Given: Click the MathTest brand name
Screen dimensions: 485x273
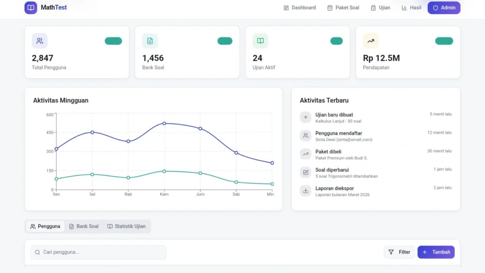Looking at the screenshot, I should [x=54, y=8].
